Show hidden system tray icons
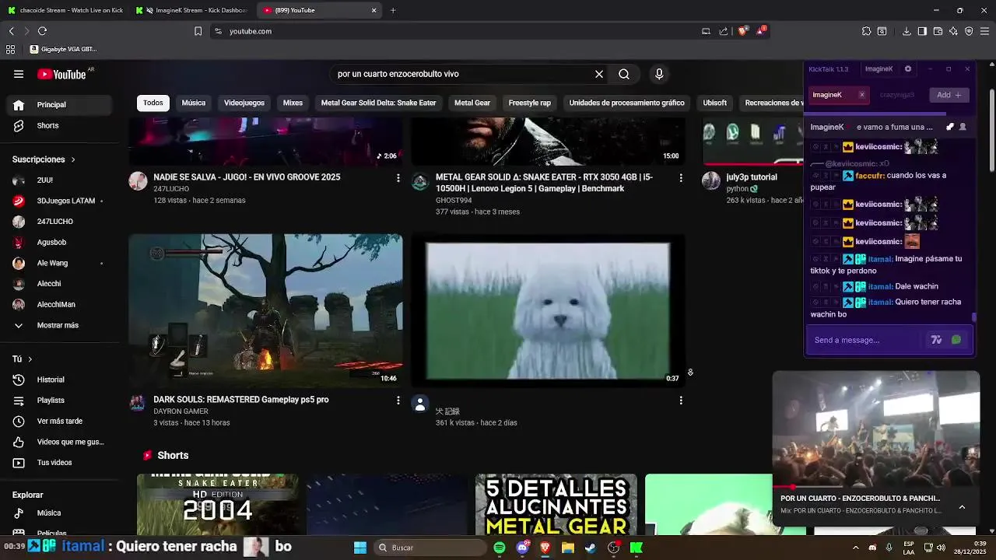 [x=855, y=548]
